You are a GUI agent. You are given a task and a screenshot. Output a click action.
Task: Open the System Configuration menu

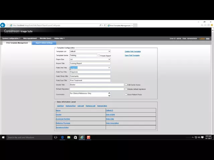[x=11, y=38]
